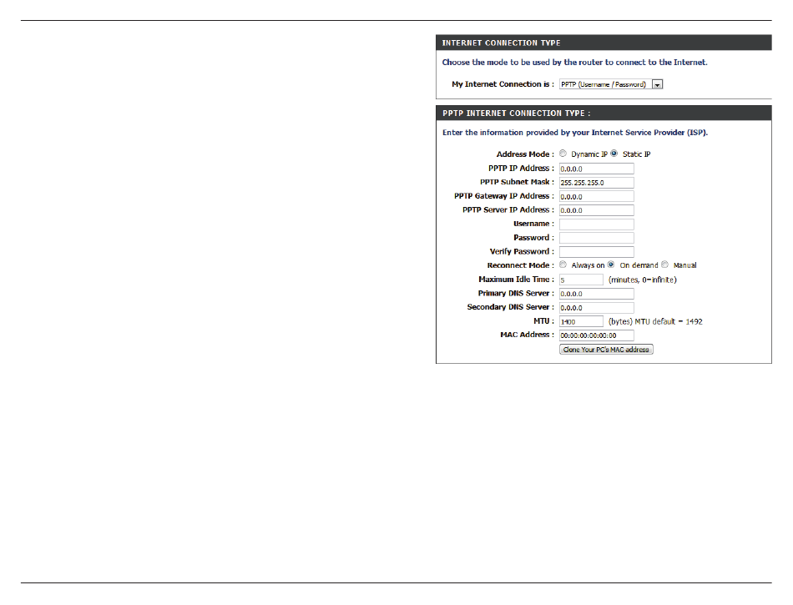Screen dimensions: 793x605
Task: Click the '(bytes) MTU default = 1492' text
Action: pyautogui.click(x=655, y=321)
